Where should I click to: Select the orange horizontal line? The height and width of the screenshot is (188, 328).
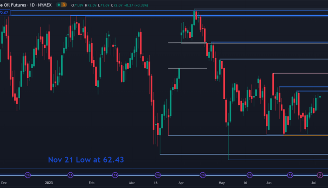(306, 136)
